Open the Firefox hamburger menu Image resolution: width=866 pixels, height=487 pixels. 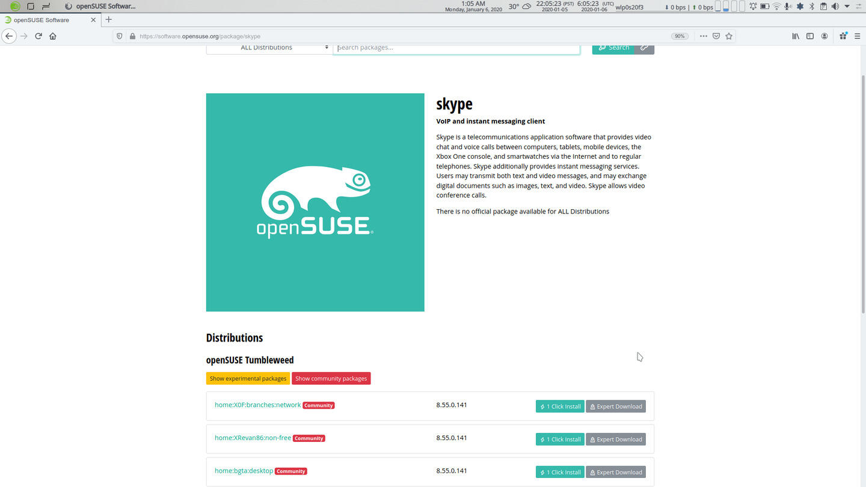pyautogui.click(x=858, y=36)
